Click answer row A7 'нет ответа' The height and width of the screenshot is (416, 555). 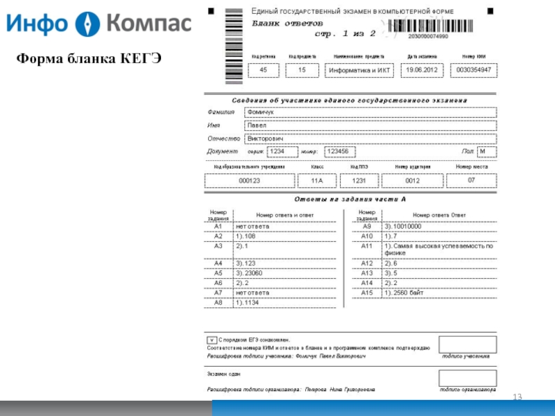click(270, 293)
